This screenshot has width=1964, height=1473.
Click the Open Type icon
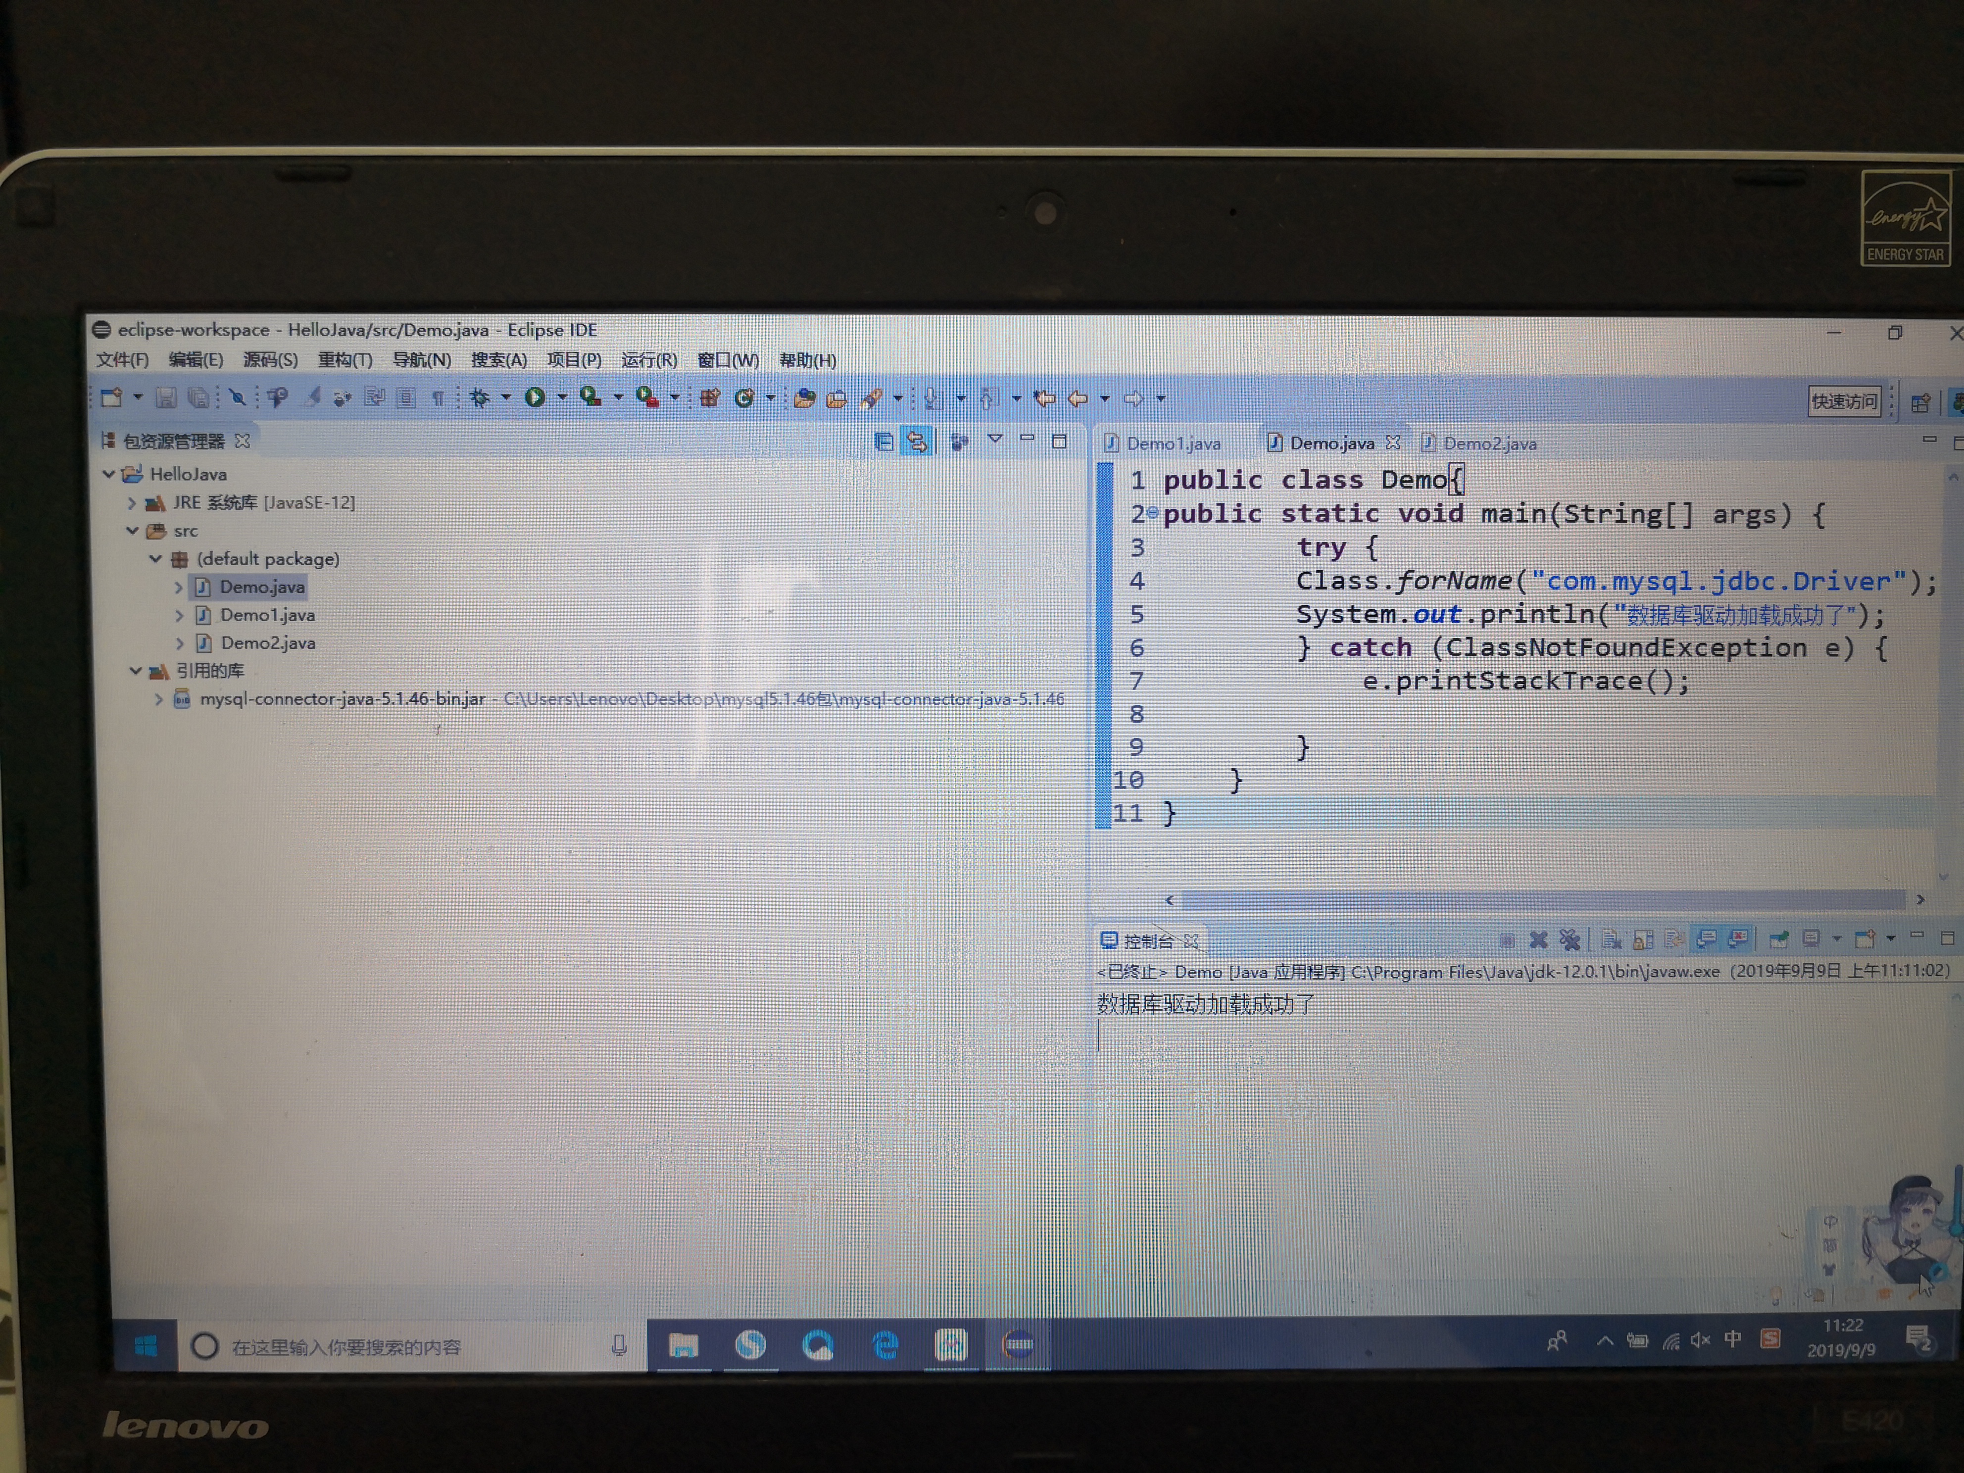click(804, 398)
